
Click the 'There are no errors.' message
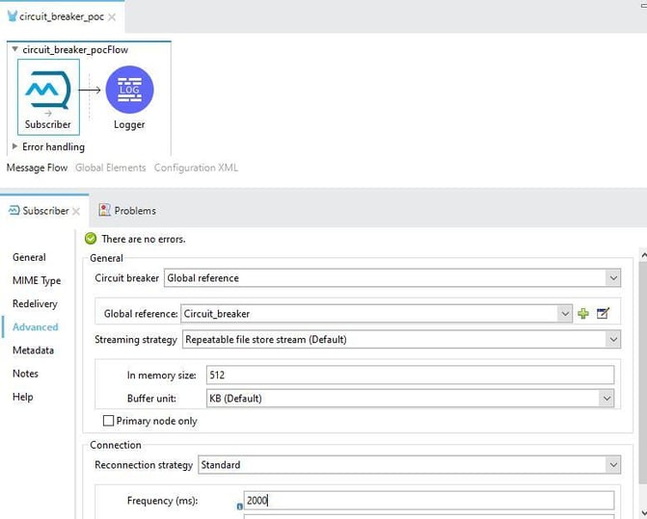(143, 239)
